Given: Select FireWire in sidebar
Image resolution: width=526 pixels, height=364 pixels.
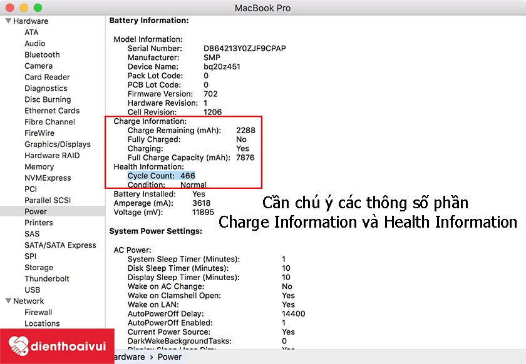Looking at the screenshot, I should coord(39,133).
